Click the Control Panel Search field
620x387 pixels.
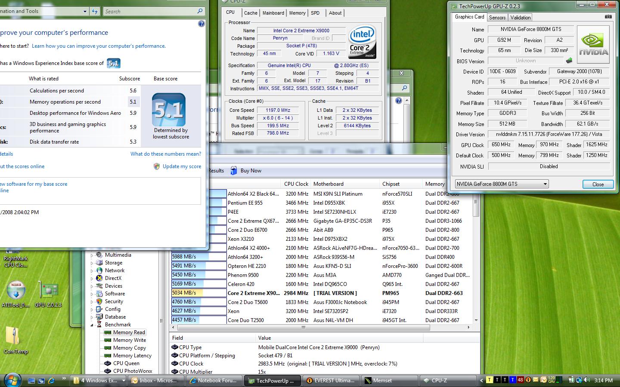[x=150, y=12]
